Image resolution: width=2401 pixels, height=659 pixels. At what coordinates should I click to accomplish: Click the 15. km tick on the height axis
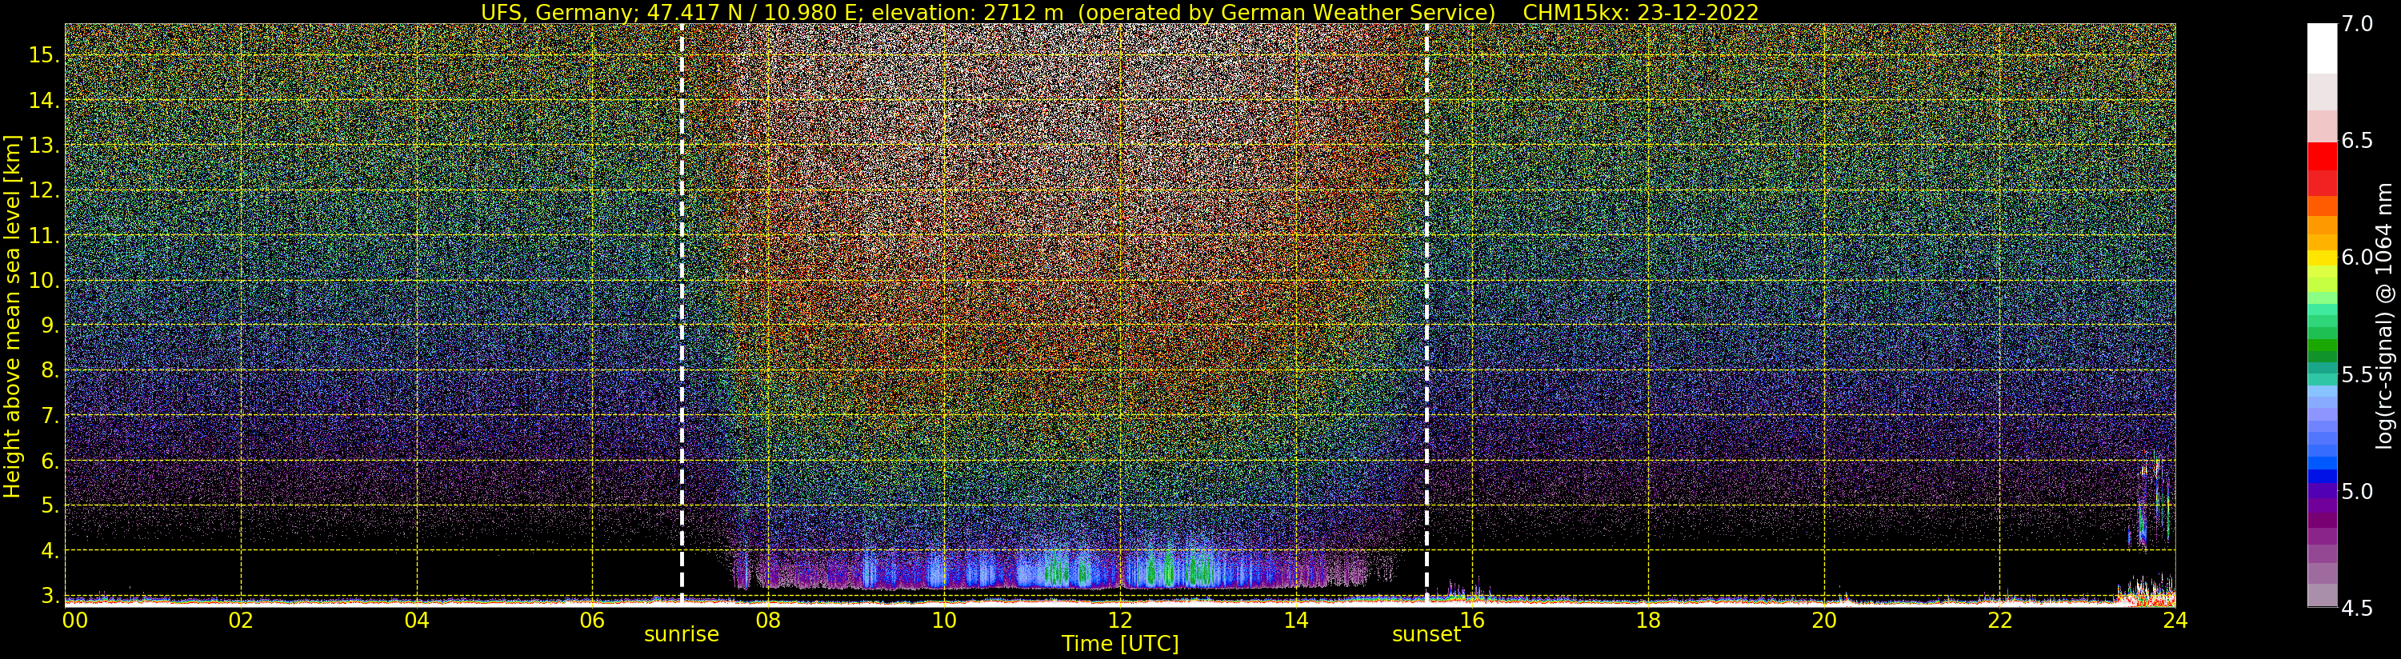pos(44,55)
